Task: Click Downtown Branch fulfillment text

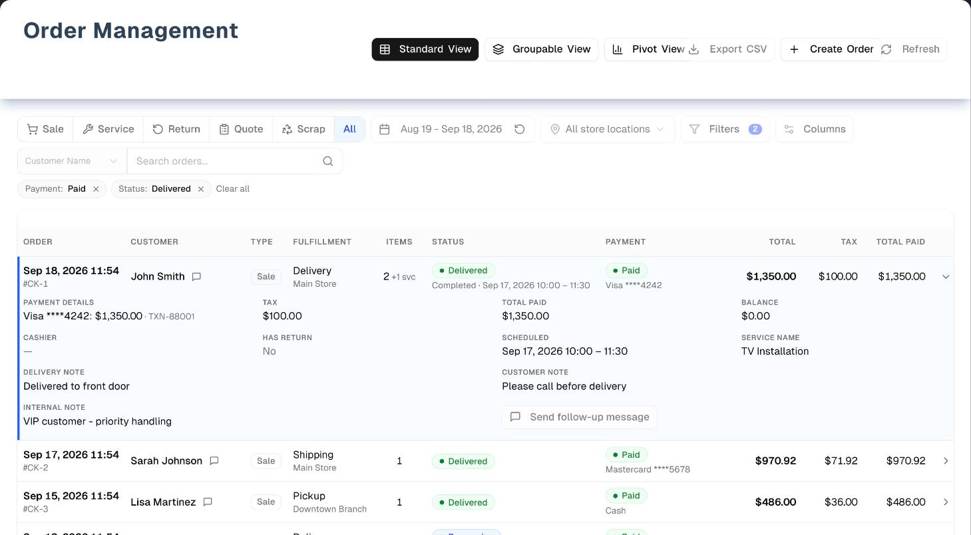Action: (330, 509)
